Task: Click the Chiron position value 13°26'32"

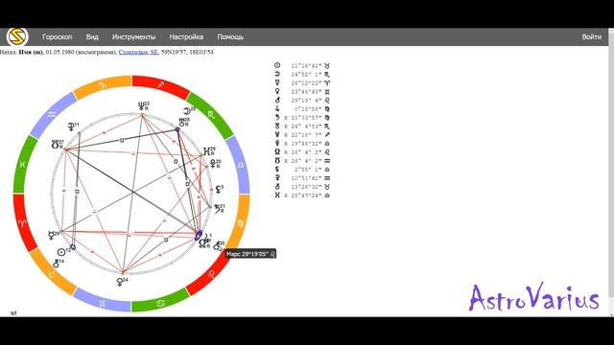Action: pos(306,187)
